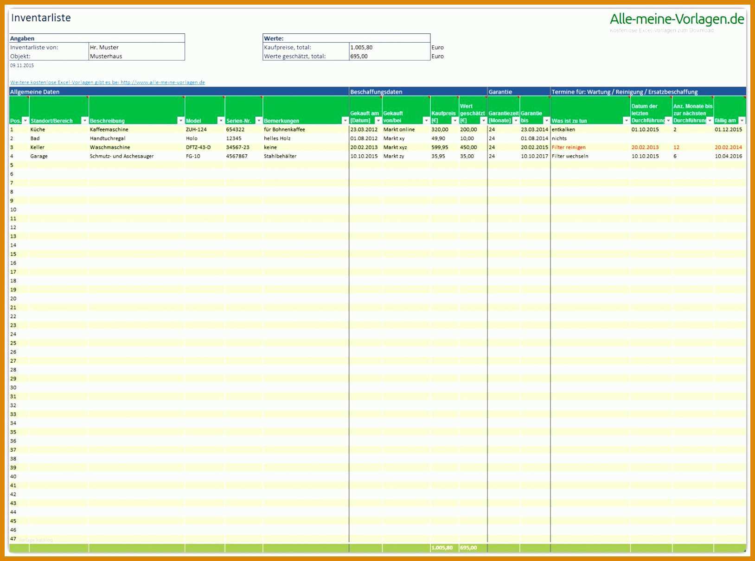755x561 pixels.
Task: Select seller cell 'Markt online'
Action: coord(406,129)
